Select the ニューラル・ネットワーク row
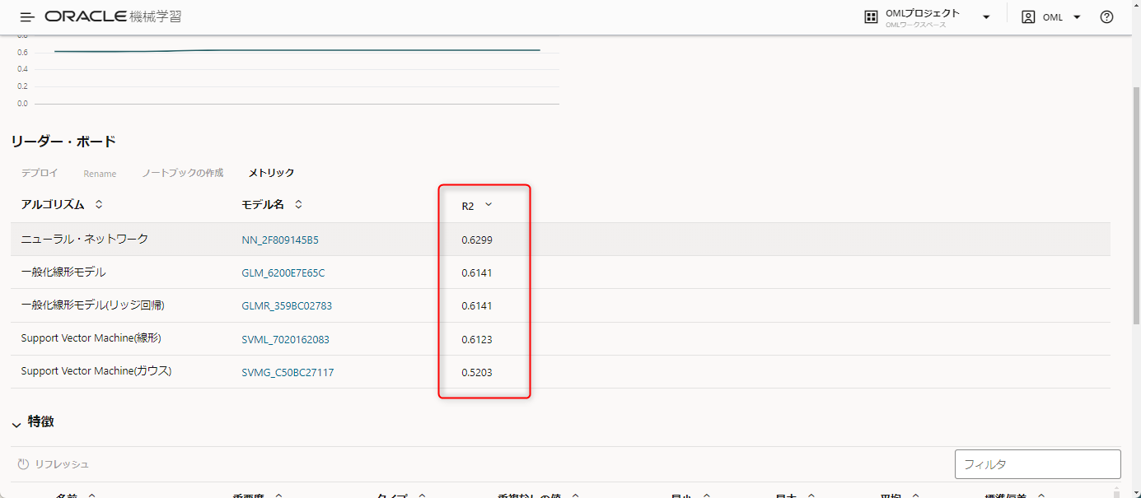Image resolution: width=1141 pixels, height=498 pixels. [560, 240]
